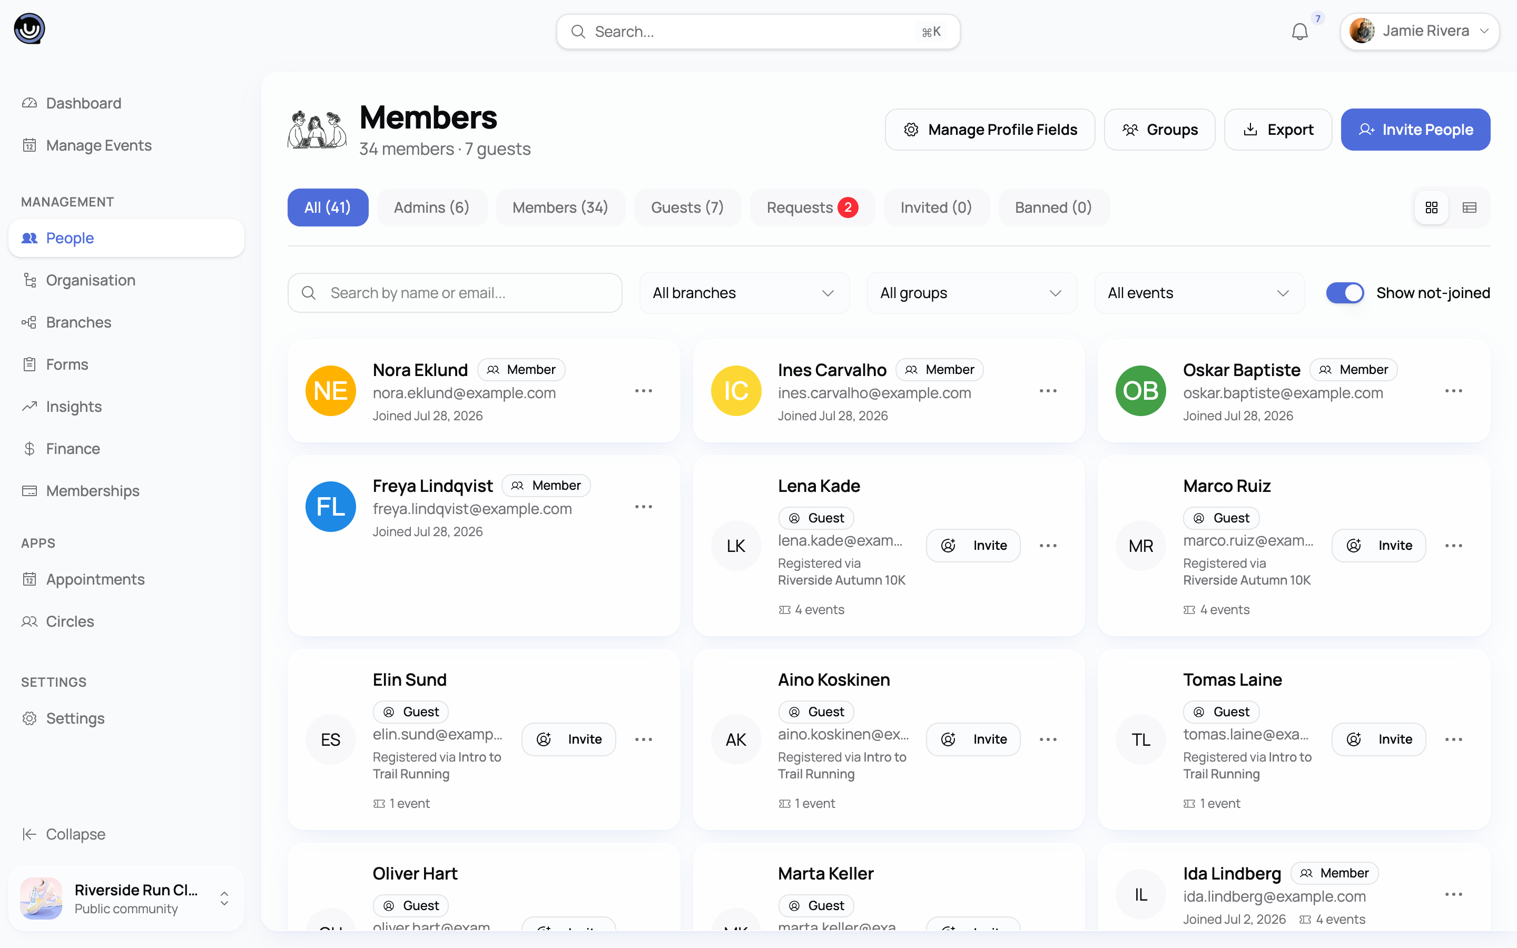Viewport: 1517px width, 948px height.
Task: Invite Aino Koskinen to join
Action: coord(973,739)
